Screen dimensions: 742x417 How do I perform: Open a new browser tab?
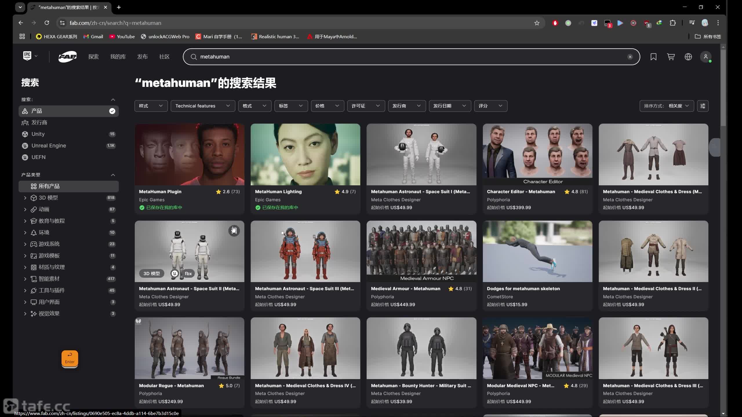(119, 7)
